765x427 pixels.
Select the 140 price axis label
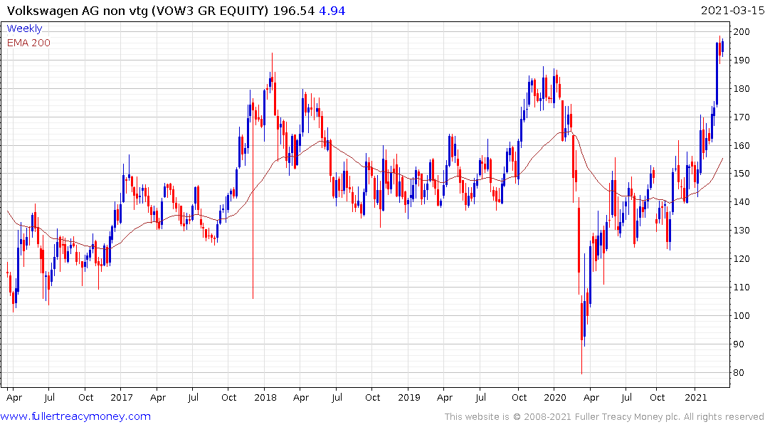[742, 202]
